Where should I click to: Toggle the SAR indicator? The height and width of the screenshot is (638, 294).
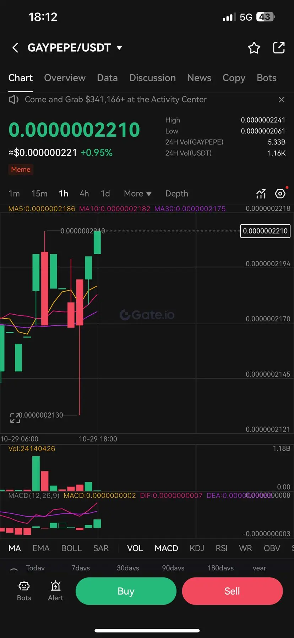(101, 548)
